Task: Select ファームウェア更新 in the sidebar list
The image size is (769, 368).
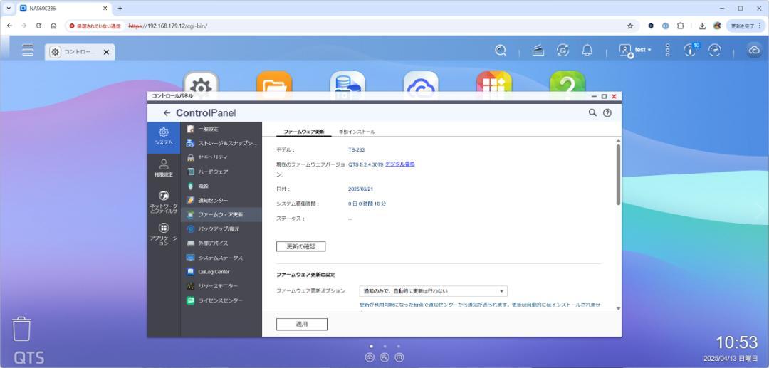Action: (221, 215)
